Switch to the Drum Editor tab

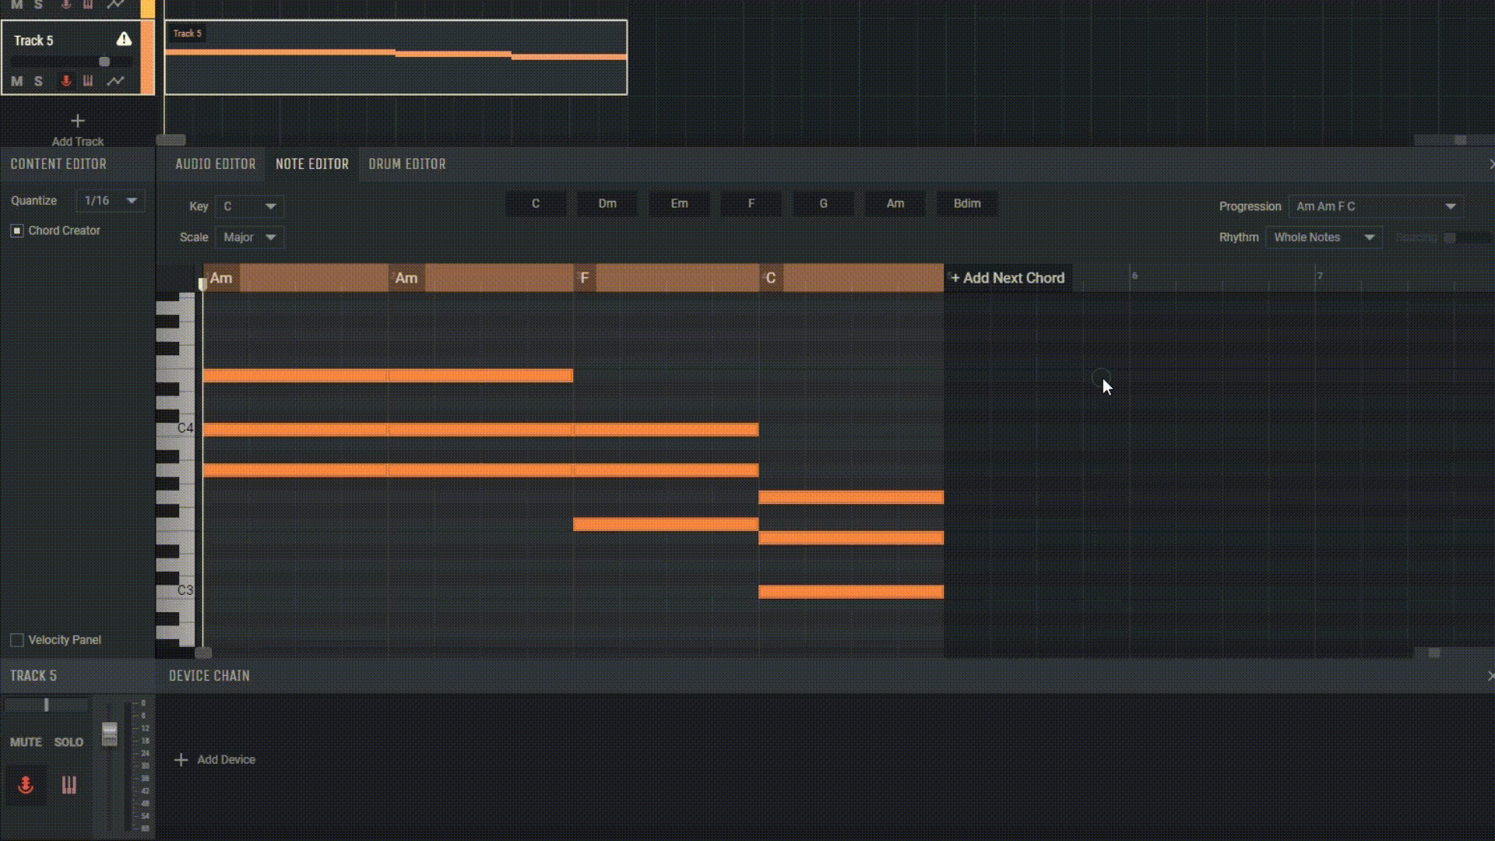[x=406, y=164]
